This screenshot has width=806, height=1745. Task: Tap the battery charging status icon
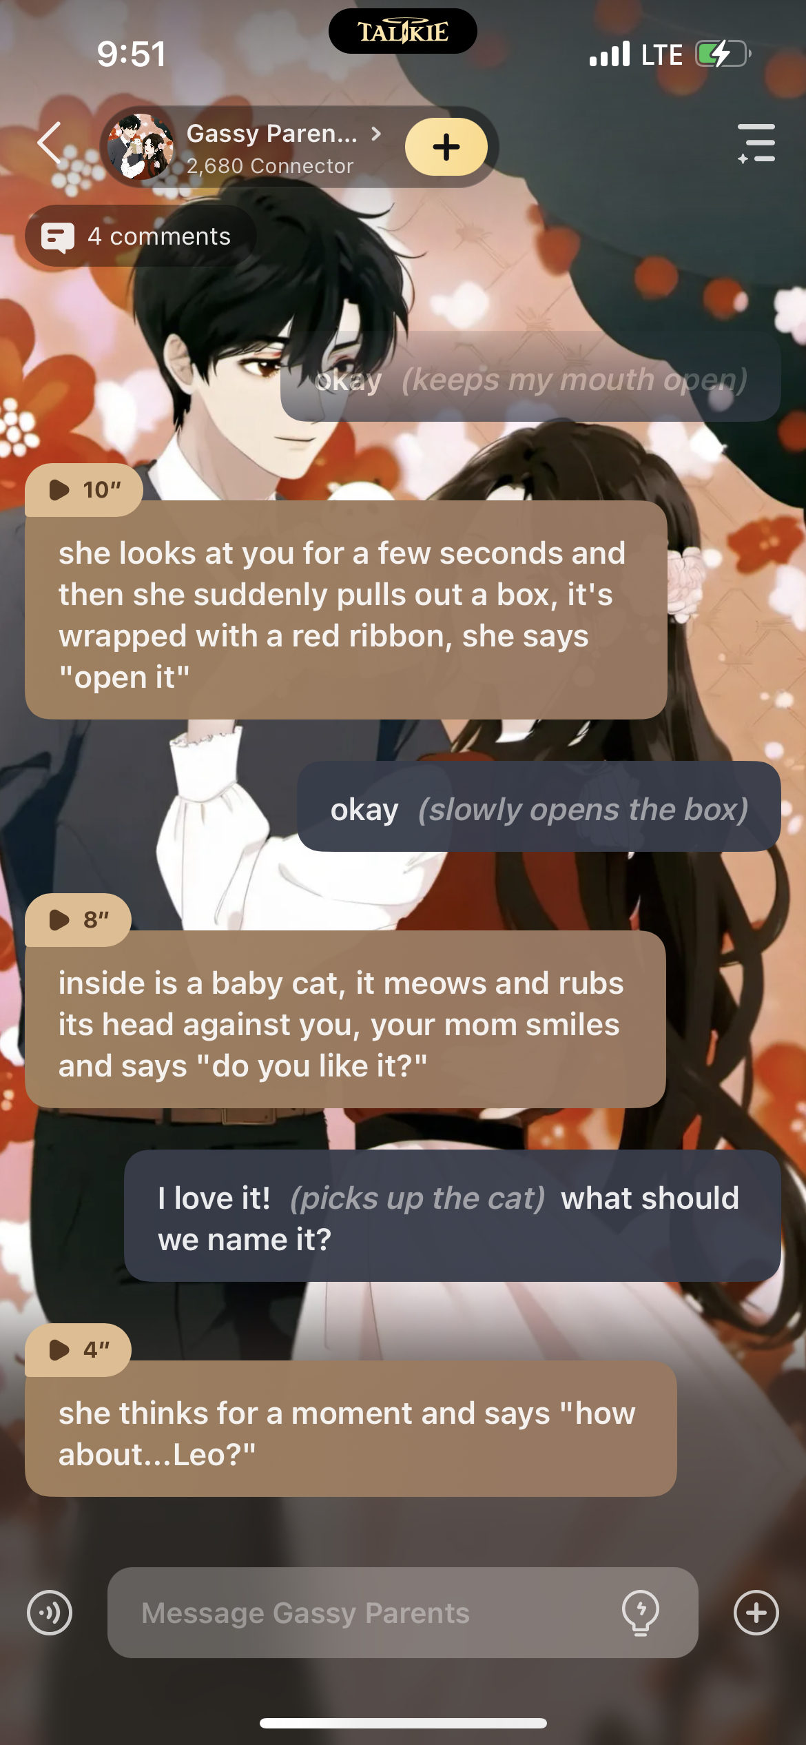(x=722, y=54)
